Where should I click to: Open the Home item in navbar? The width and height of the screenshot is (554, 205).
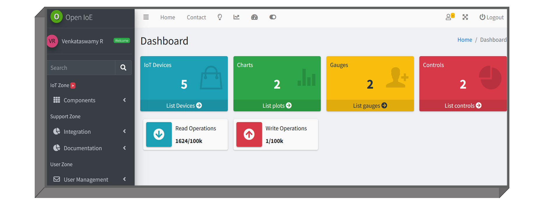tap(168, 17)
